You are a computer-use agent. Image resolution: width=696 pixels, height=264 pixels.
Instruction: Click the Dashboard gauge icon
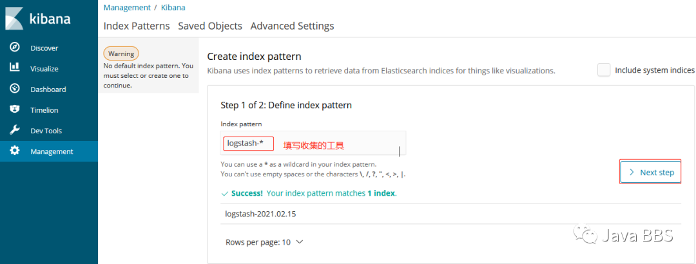pyautogui.click(x=14, y=89)
